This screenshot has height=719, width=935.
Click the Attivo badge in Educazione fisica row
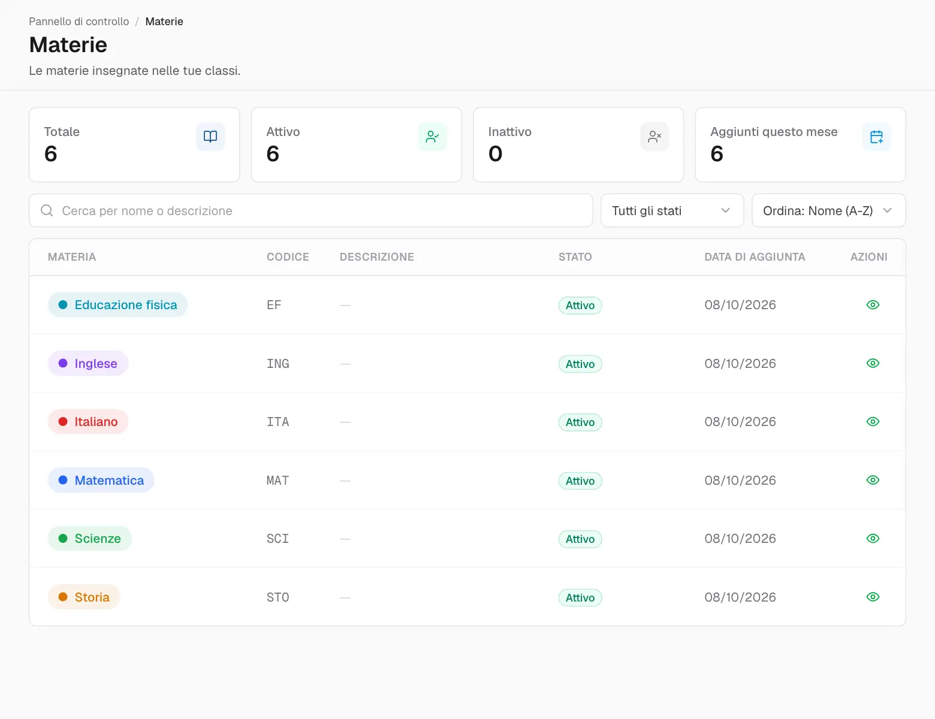point(580,306)
